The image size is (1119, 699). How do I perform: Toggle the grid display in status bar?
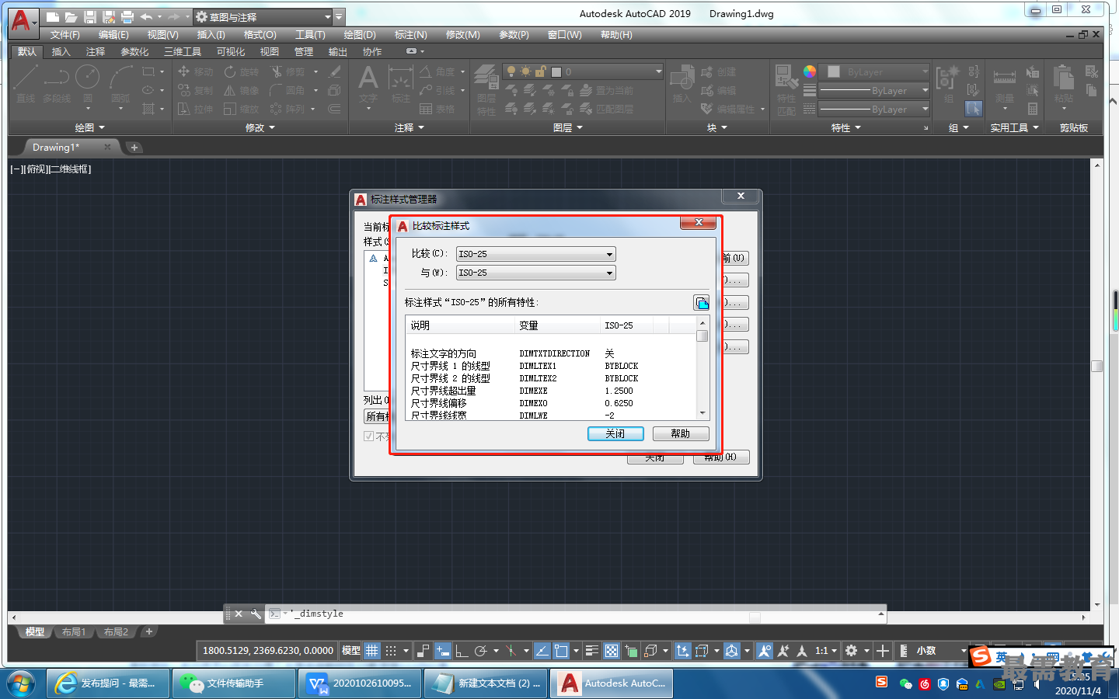pos(372,651)
